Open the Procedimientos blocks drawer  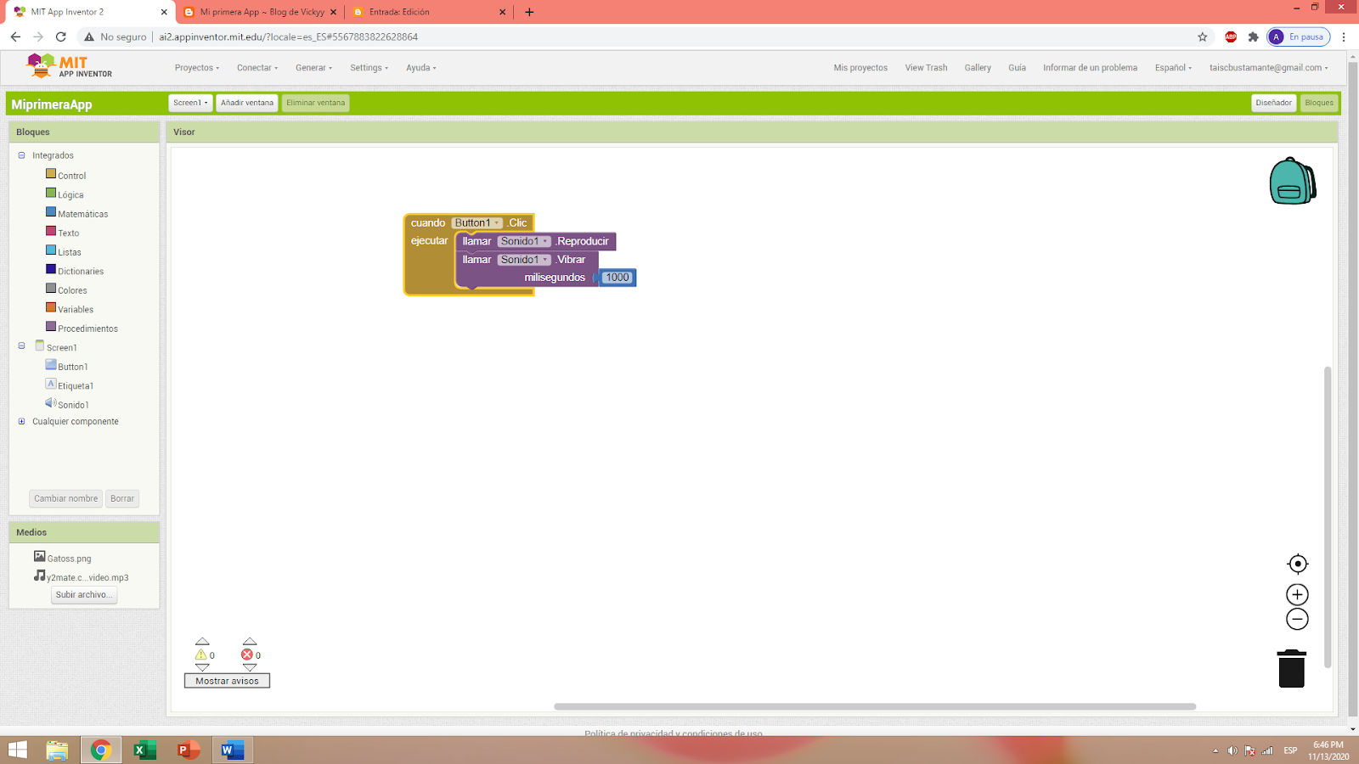pos(87,329)
